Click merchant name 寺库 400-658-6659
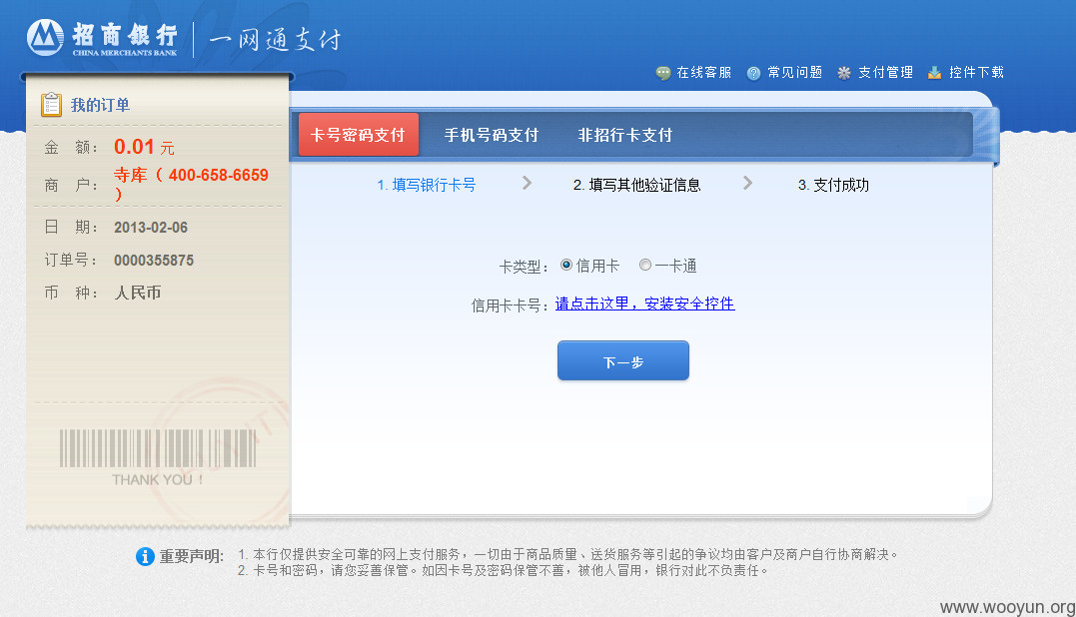1076x617 pixels. pyautogui.click(x=192, y=185)
